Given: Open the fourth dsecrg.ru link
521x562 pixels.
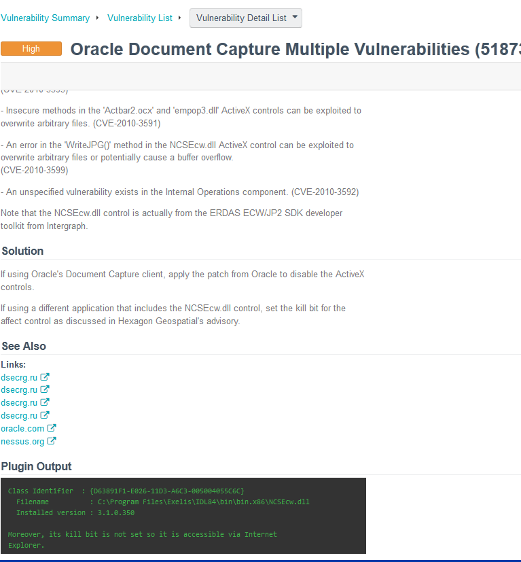Looking at the screenshot, I should tap(19, 416).
